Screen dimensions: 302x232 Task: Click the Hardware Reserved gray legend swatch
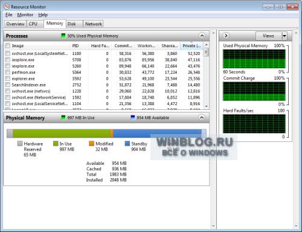[20, 143]
